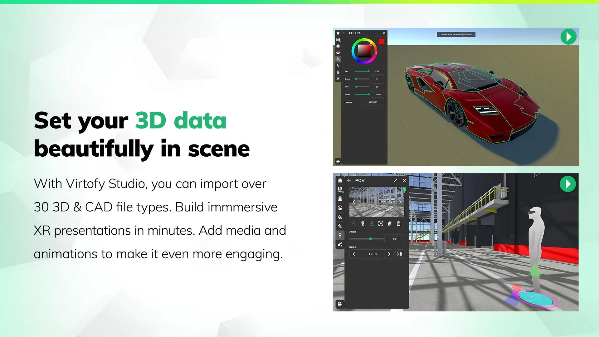The width and height of the screenshot is (599, 337).
Task: Click the Red value field showing 255
Action: [377, 71]
